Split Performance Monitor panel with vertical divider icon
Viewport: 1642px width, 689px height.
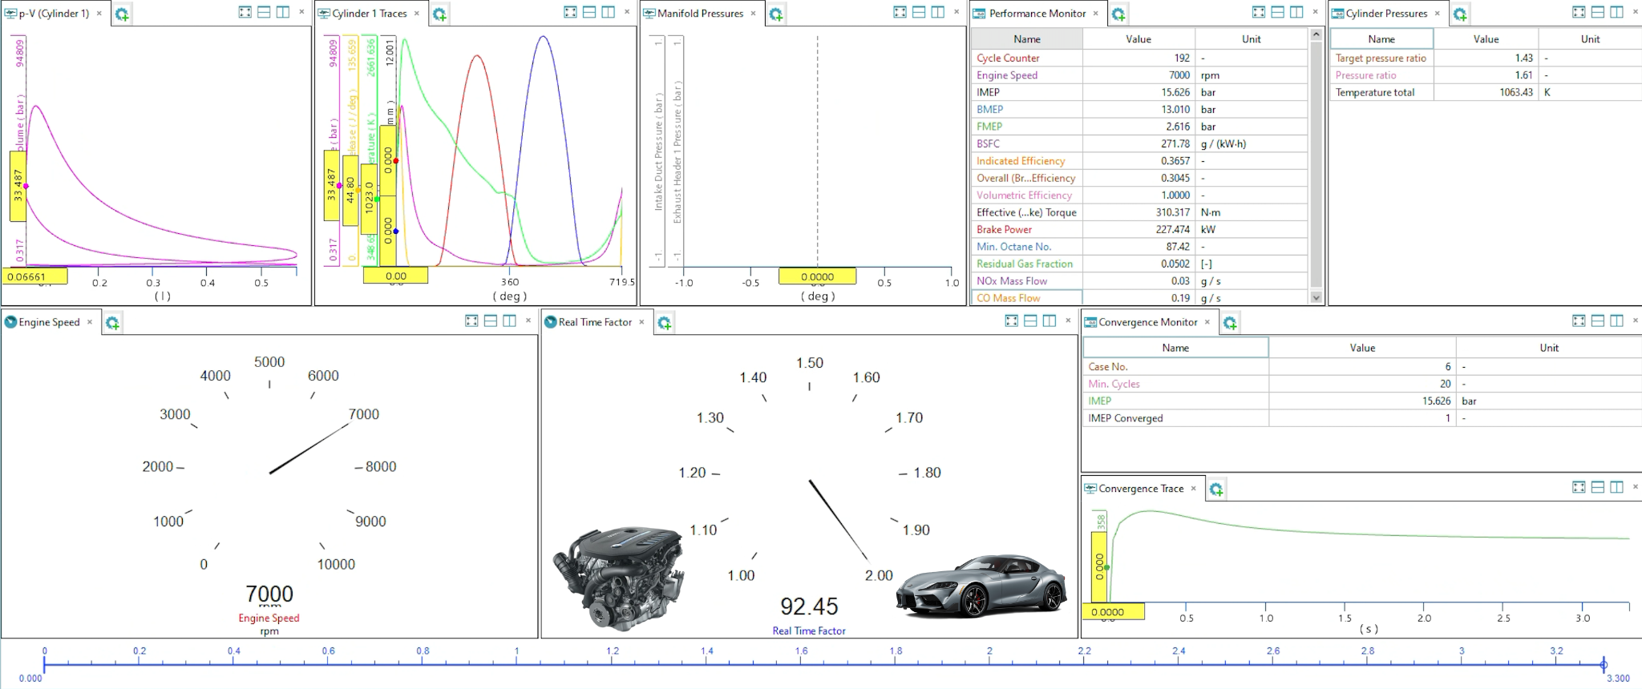click(x=1296, y=12)
